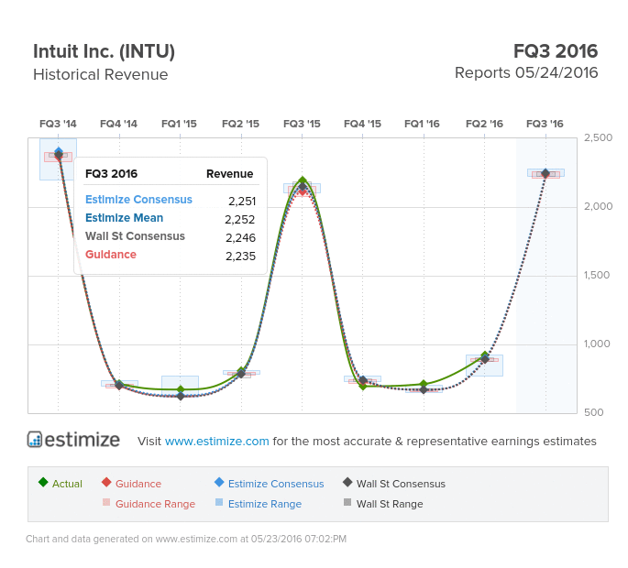This screenshot has width=628, height=568.
Task: Select the FQ3 '14 quarter label
Action: [x=58, y=124]
